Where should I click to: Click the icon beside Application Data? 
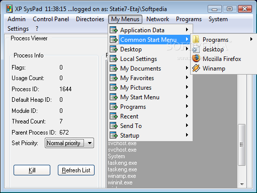pyautogui.click(x=114, y=30)
